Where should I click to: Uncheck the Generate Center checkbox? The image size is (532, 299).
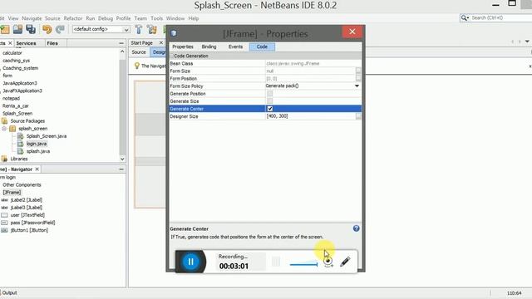pyautogui.click(x=270, y=109)
